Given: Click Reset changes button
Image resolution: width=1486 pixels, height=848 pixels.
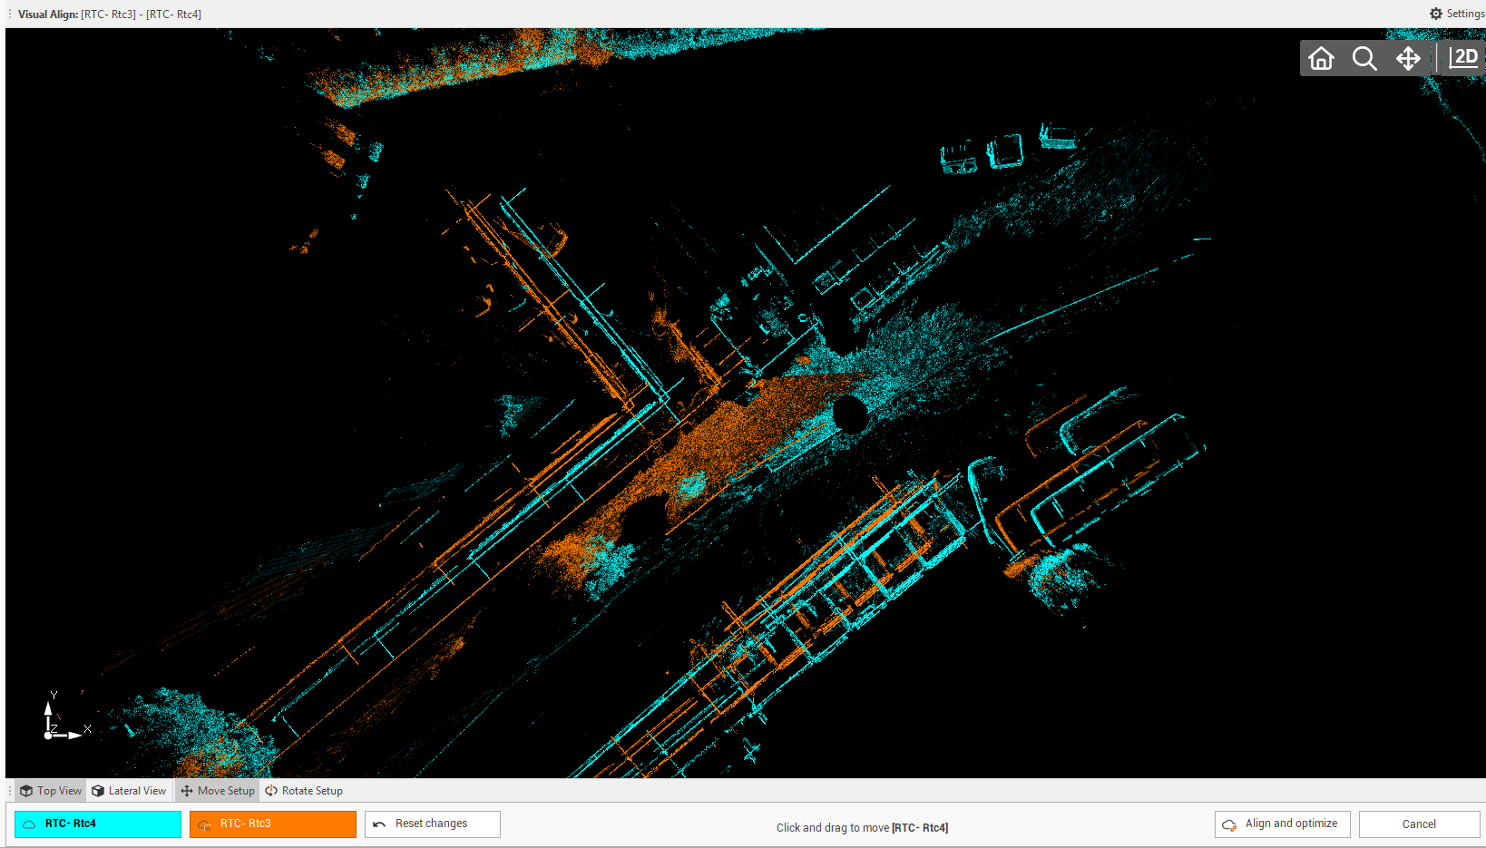Looking at the screenshot, I should coord(432,824).
